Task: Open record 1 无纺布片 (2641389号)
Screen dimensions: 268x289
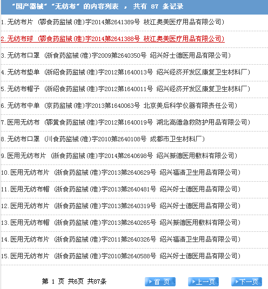Action: coord(112,22)
